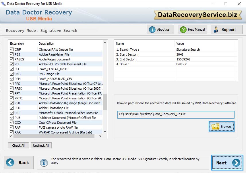Screen dimensions: 246x173
Task: Click the horizontal scrollbar thumb
Action: coord(54,136)
